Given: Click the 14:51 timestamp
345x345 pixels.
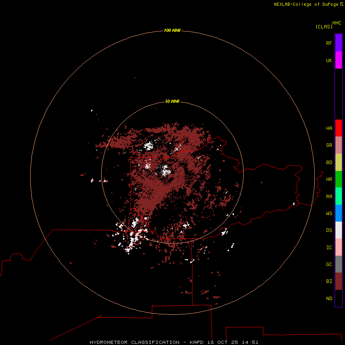Looking at the screenshot, I should pyautogui.click(x=250, y=342).
